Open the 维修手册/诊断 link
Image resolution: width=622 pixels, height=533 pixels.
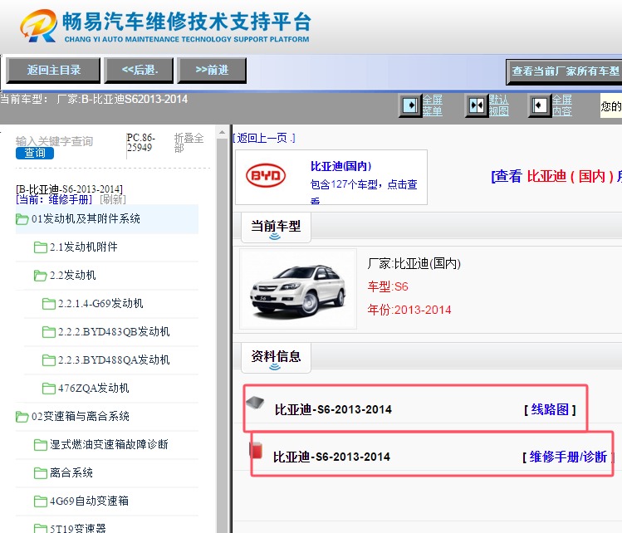pyautogui.click(x=568, y=457)
